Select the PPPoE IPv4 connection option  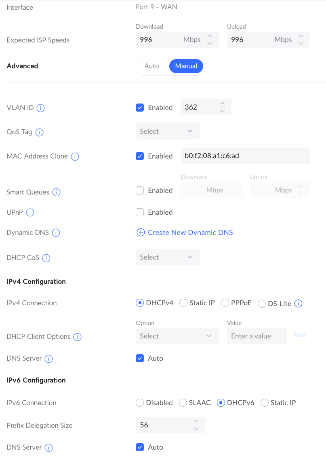tap(225, 303)
